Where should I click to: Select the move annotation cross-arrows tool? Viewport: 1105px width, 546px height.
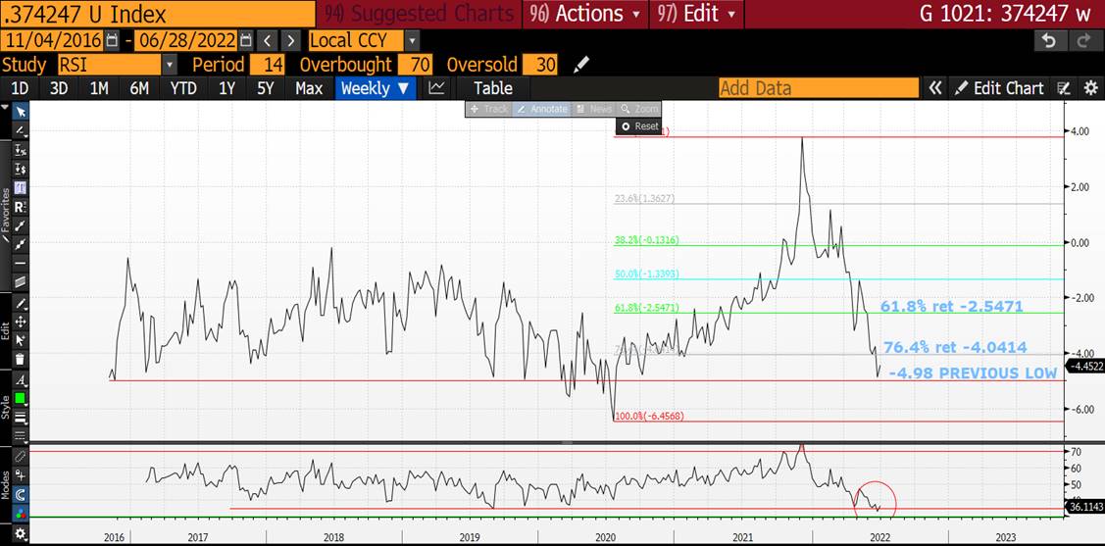21,322
